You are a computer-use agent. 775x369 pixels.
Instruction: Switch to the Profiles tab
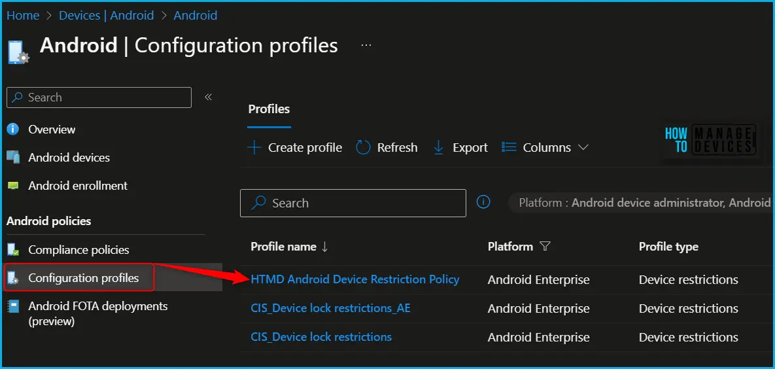point(269,109)
